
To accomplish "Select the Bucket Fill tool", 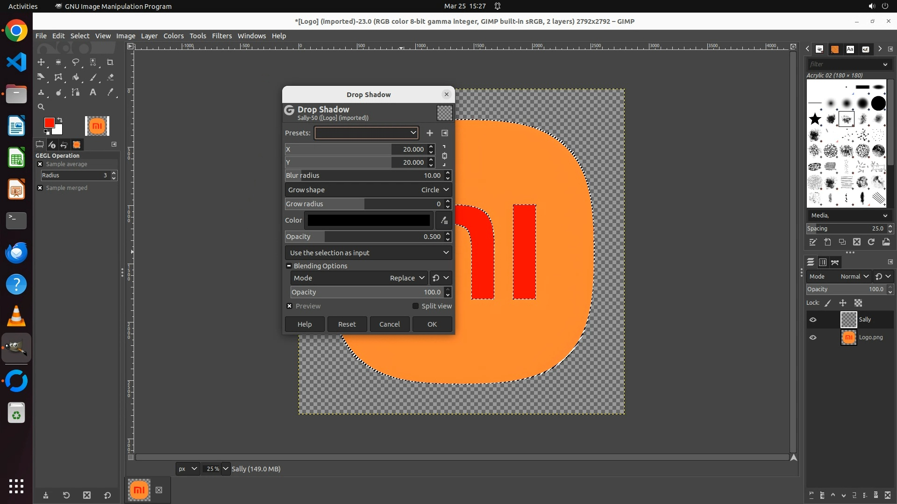I will pos(76,77).
